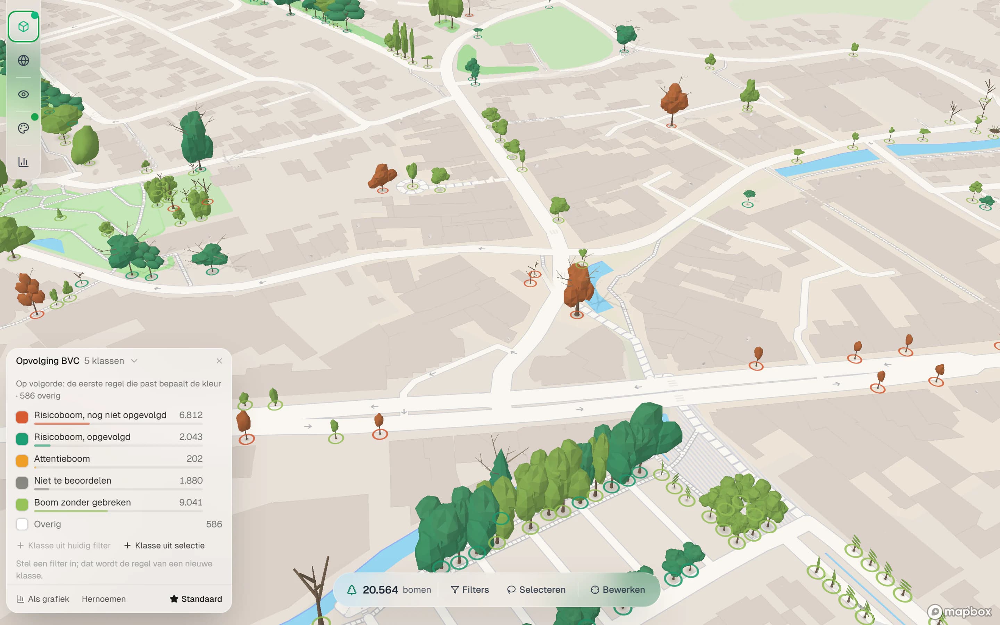Select the 'Overig' class label
The image size is (1000, 625).
(48, 524)
